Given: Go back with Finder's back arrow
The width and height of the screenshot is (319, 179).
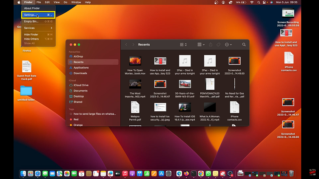Looking at the screenshot, I should (126, 45).
